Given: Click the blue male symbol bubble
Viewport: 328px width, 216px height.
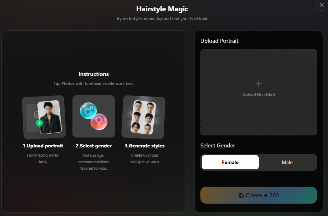Looking at the screenshot, I should 88,111.
